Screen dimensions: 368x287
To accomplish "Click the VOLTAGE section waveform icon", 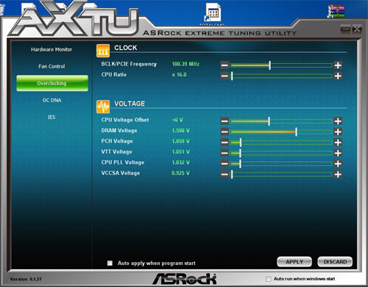I will click(103, 106).
